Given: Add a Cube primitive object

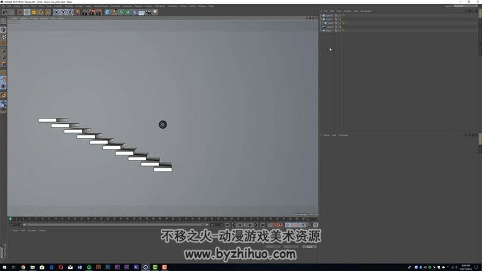Looking at the screenshot, I should 107,12.
